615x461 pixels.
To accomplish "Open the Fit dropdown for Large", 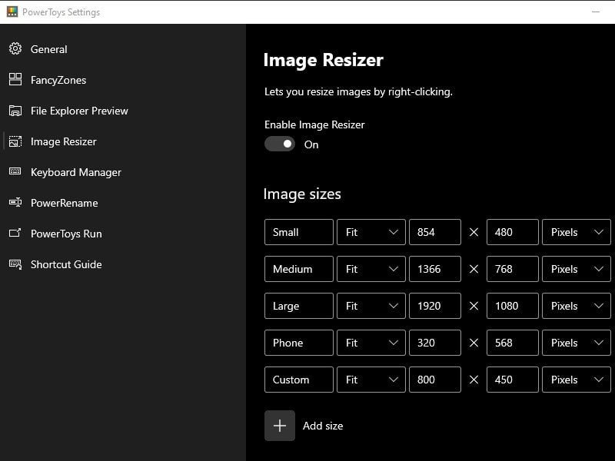I will pos(371,306).
